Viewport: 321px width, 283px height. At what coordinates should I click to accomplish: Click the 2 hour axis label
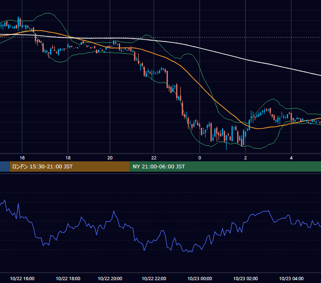pyautogui.click(x=245, y=158)
